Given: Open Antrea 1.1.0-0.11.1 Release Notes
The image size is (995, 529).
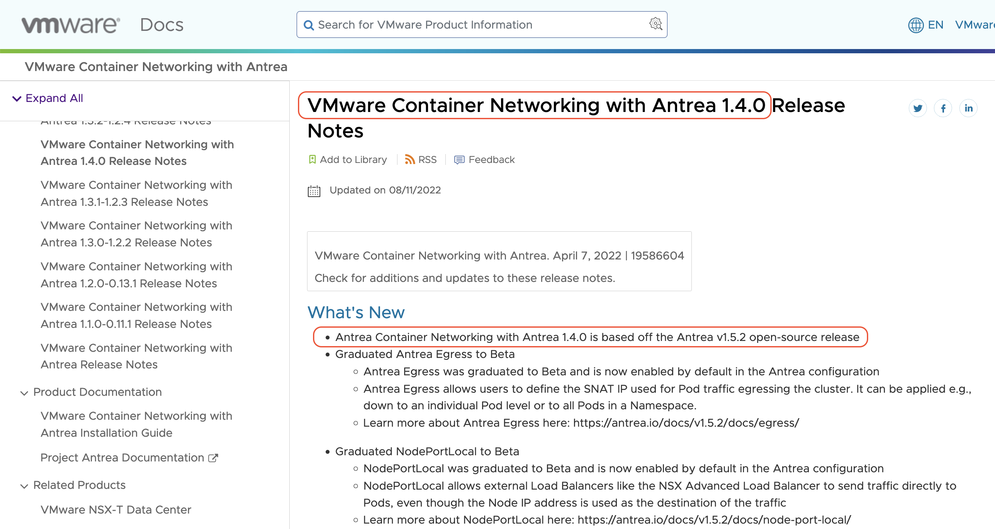Looking at the screenshot, I should tap(136, 315).
